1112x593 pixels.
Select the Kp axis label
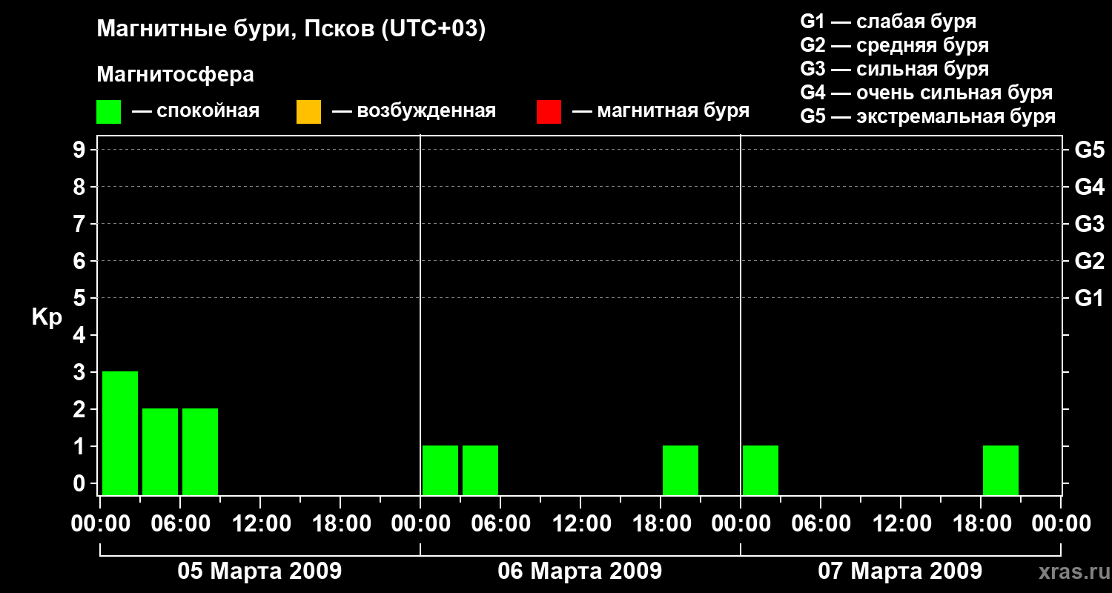click(x=47, y=317)
